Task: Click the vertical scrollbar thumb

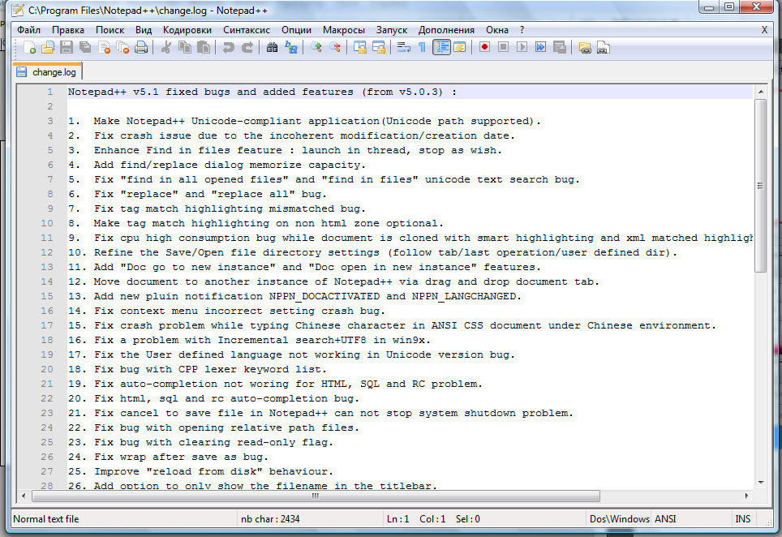Action: click(761, 186)
